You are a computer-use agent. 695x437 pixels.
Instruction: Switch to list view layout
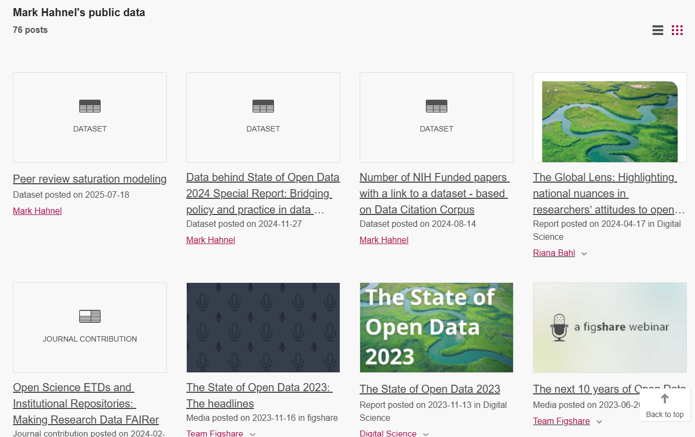(657, 31)
